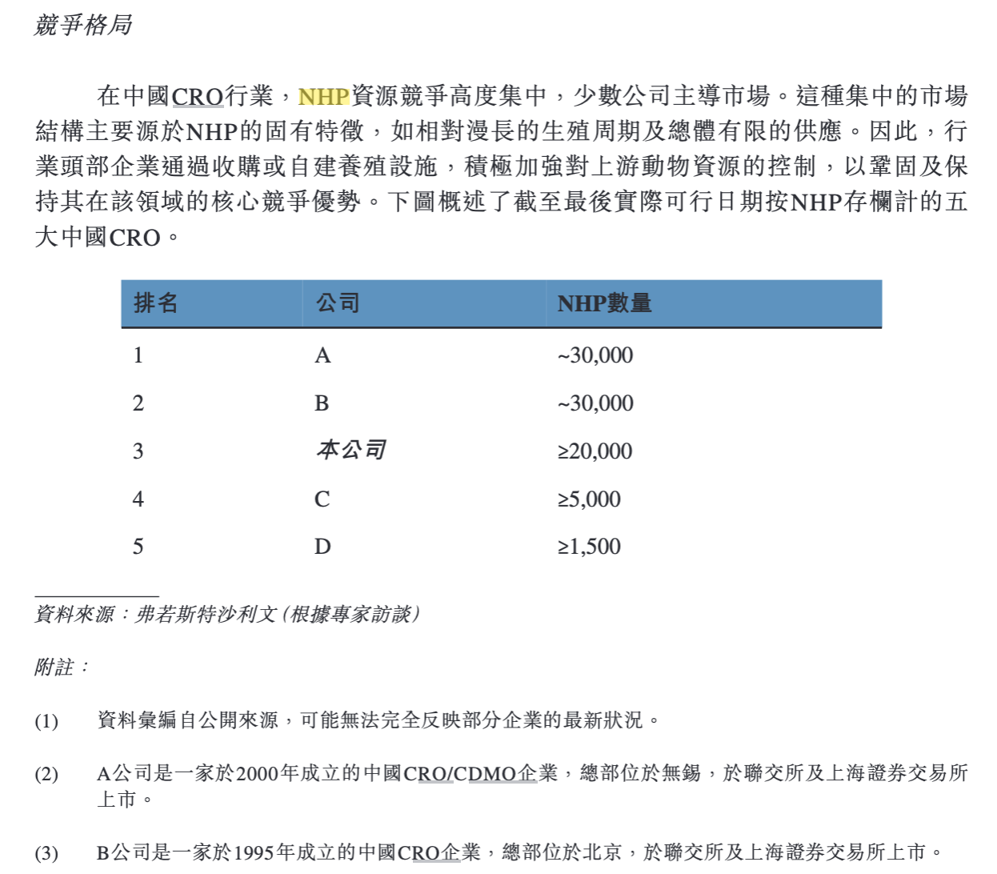
Task: Click rank cell 1
Action: coord(138,355)
